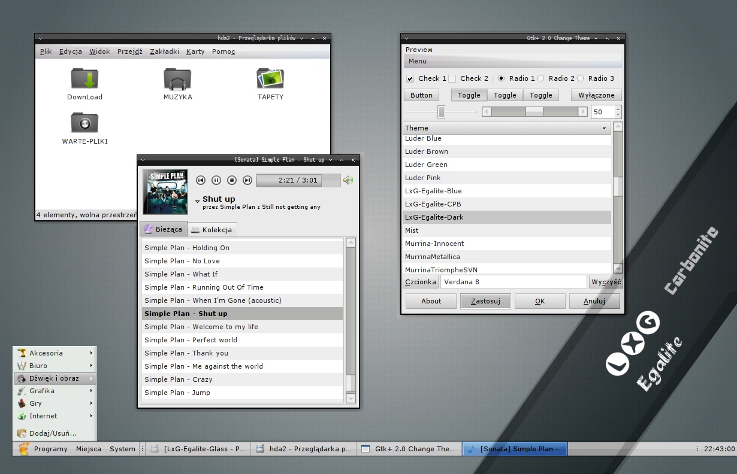Click the Dodaj/Usuń package icon
This screenshot has height=474, width=737.
pyautogui.click(x=22, y=433)
